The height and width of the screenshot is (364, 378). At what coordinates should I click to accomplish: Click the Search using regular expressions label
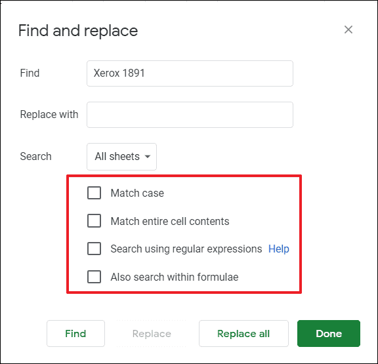(x=186, y=249)
